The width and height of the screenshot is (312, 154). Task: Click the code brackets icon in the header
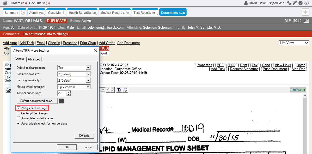[307, 3]
